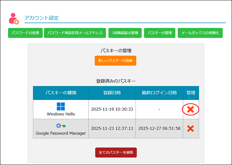The width and height of the screenshot is (232, 165).
Task: Select the green パスキーの管理 button
Action: point(160,33)
